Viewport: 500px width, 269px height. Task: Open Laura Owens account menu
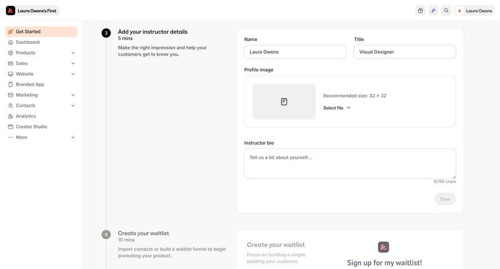tap(474, 11)
